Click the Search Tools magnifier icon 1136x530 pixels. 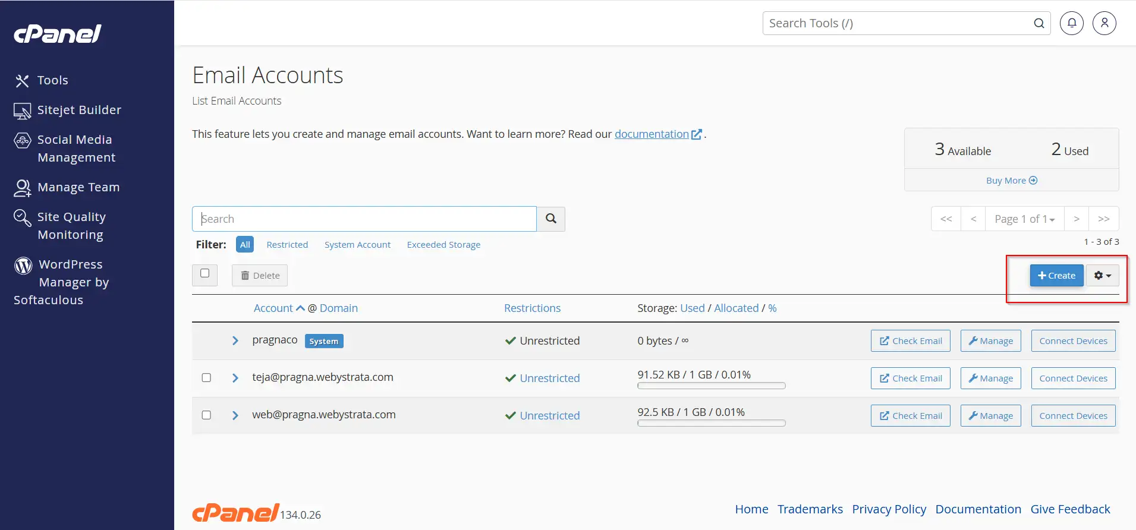tap(1039, 23)
